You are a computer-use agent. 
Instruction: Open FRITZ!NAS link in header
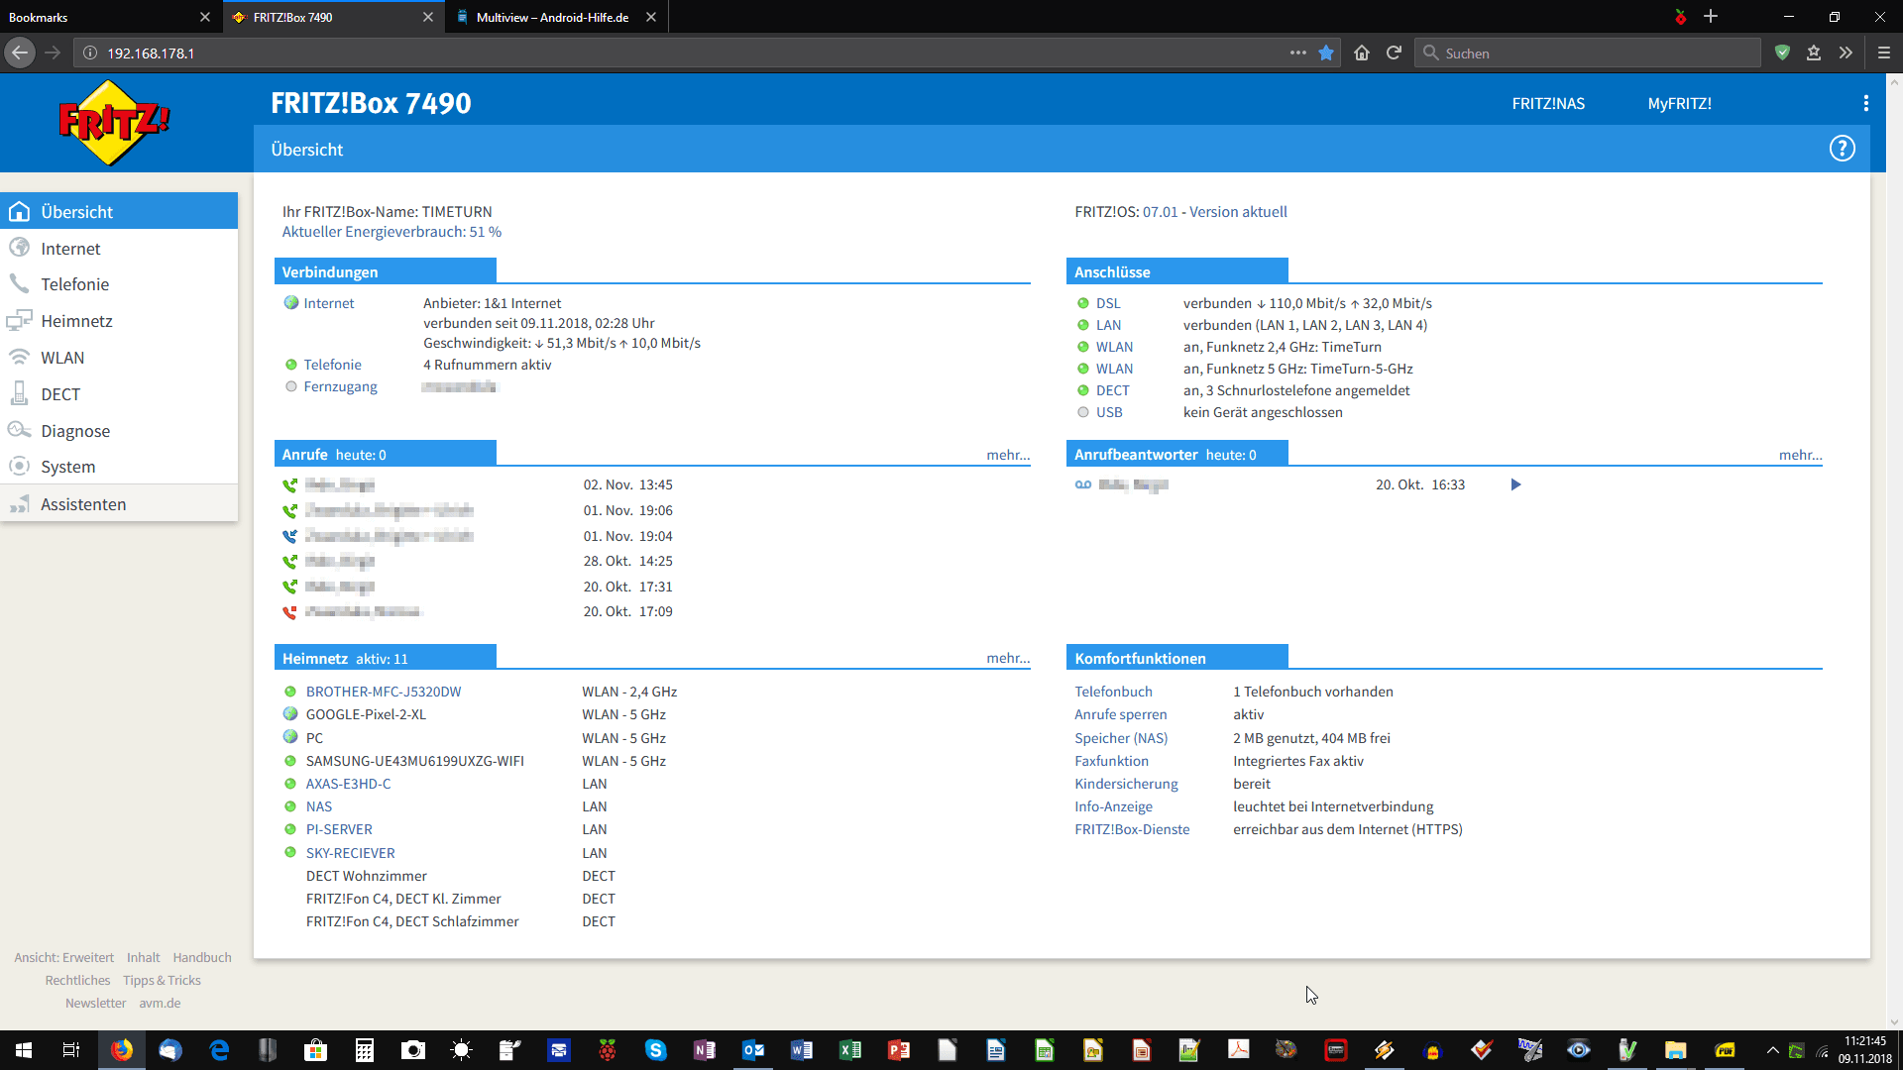coord(1548,103)
